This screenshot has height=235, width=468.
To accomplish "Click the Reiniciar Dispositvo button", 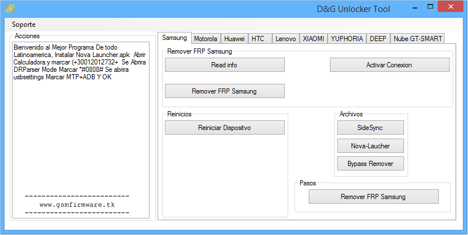I will 225,128.
